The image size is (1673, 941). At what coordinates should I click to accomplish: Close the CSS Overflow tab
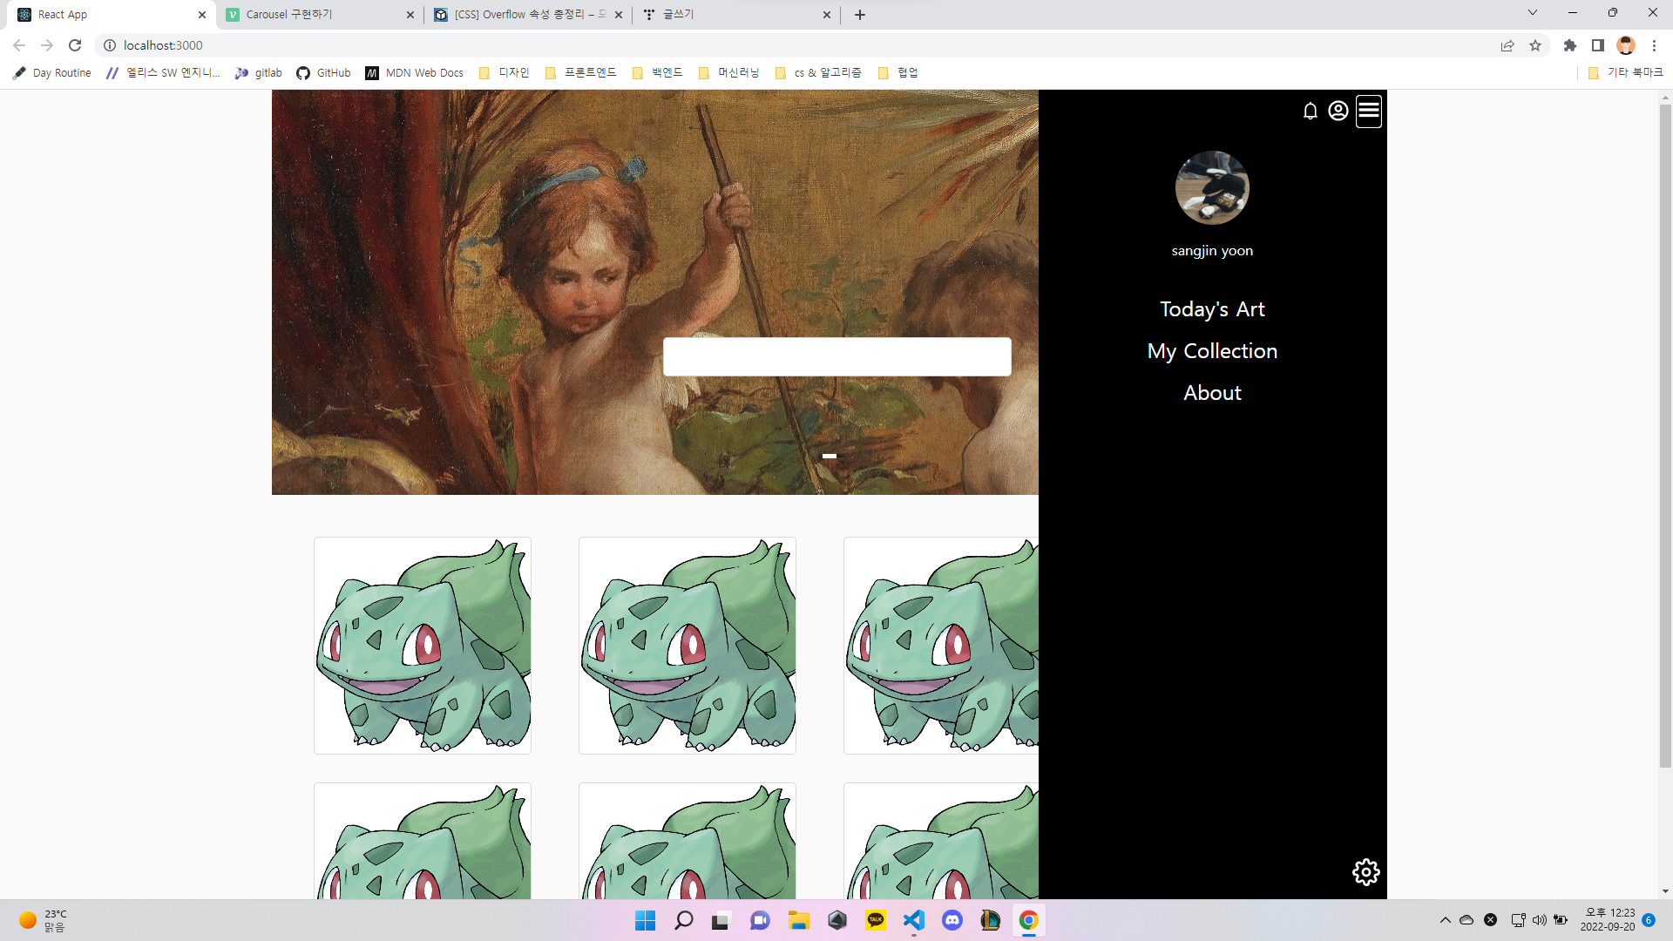coord(619,15)
